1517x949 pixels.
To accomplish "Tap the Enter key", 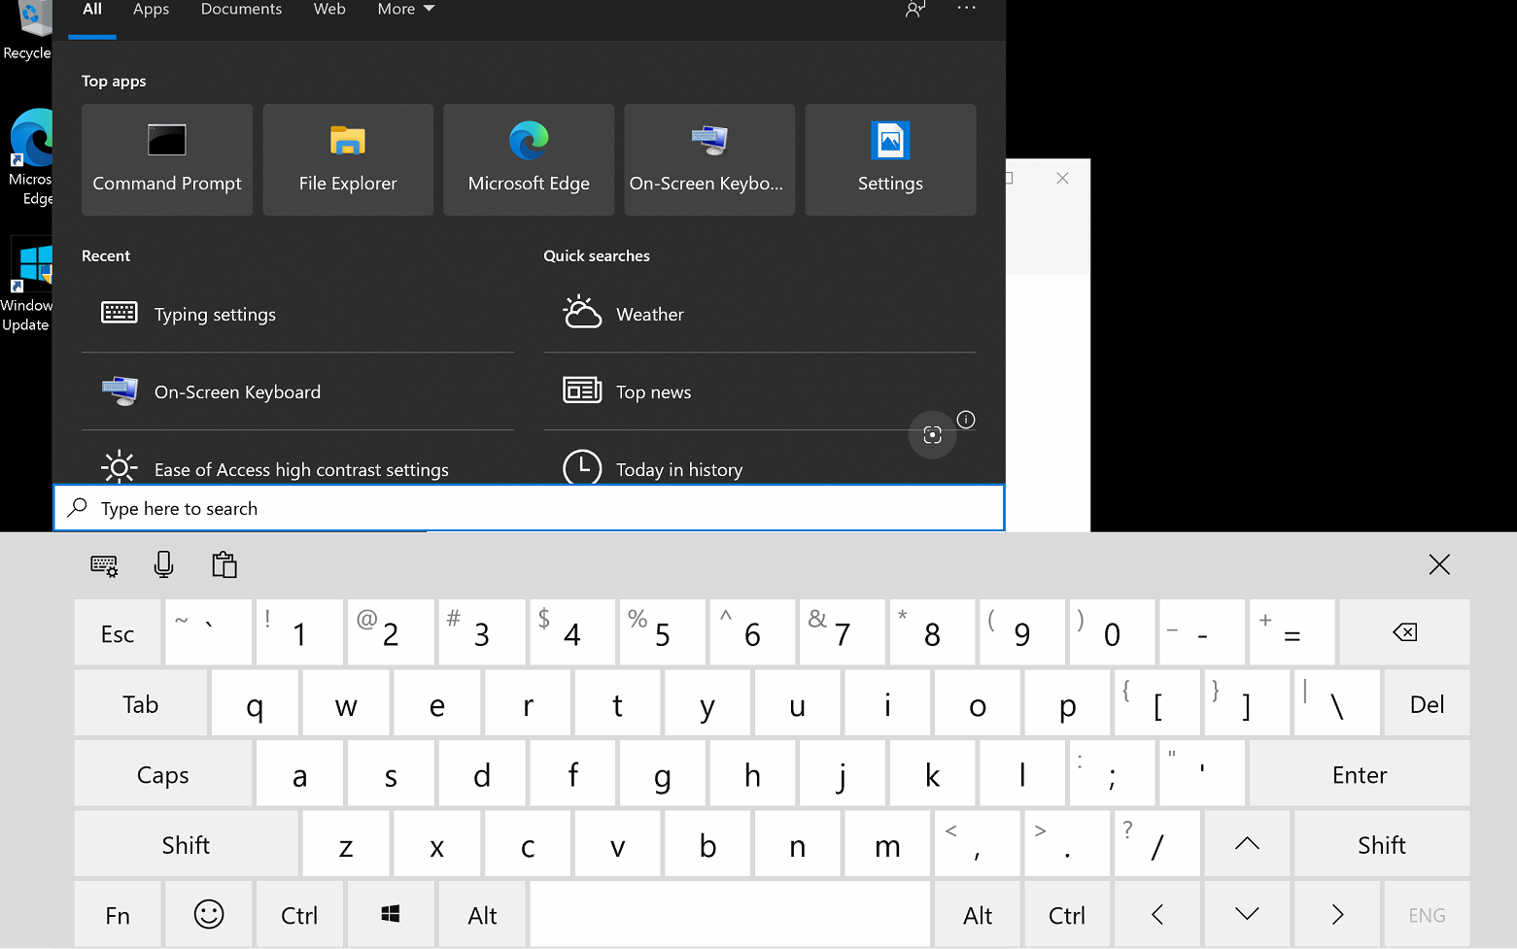I will 1360,774.
